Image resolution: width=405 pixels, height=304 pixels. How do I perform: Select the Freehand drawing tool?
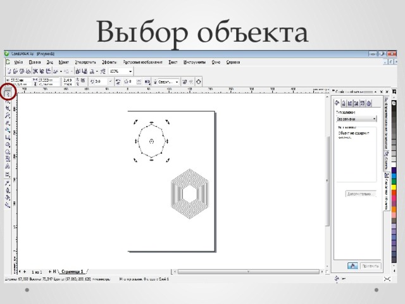8,122
